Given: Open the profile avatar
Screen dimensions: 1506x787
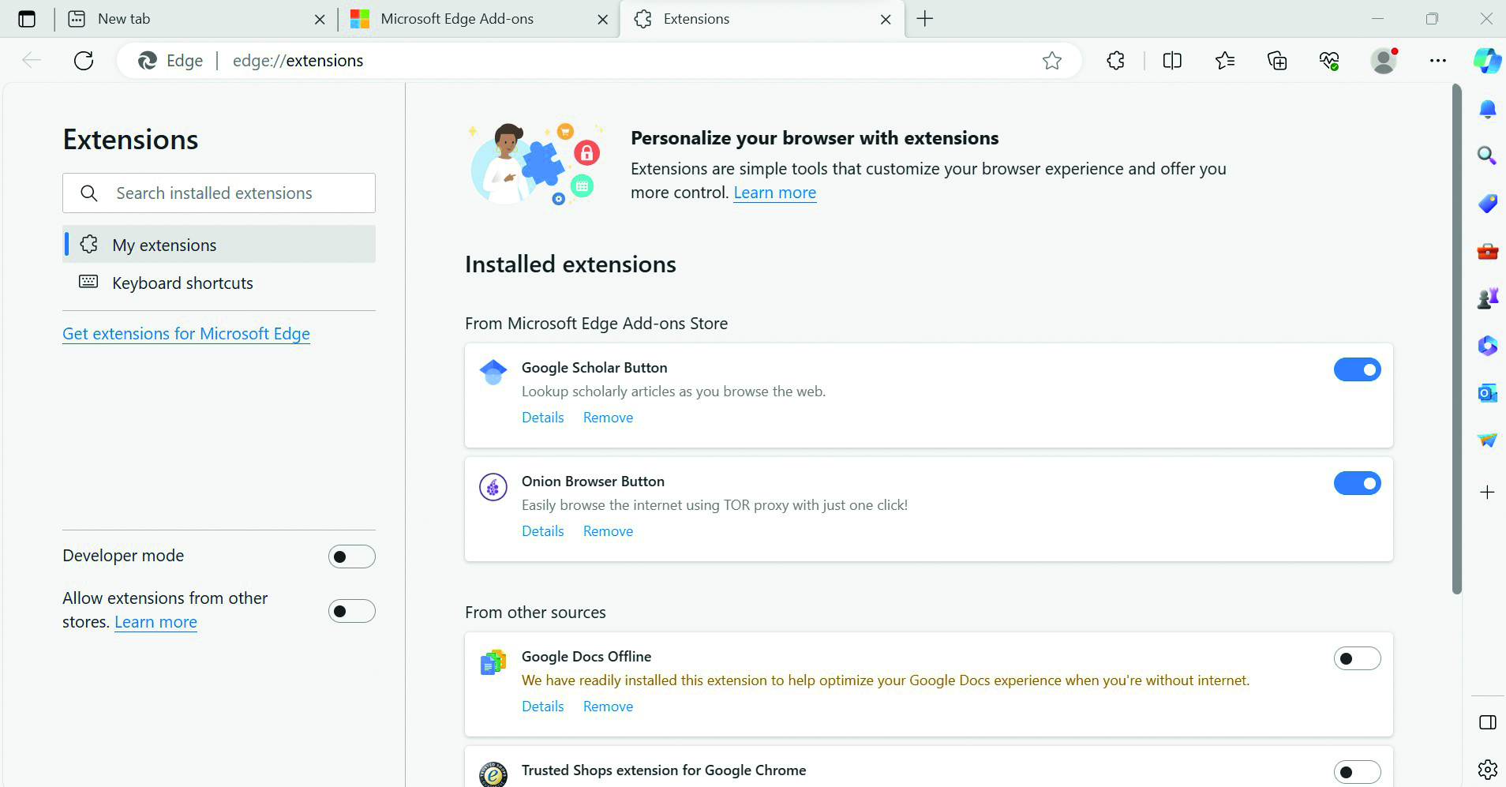Looking at the screenshot, I should (1384, 61).
